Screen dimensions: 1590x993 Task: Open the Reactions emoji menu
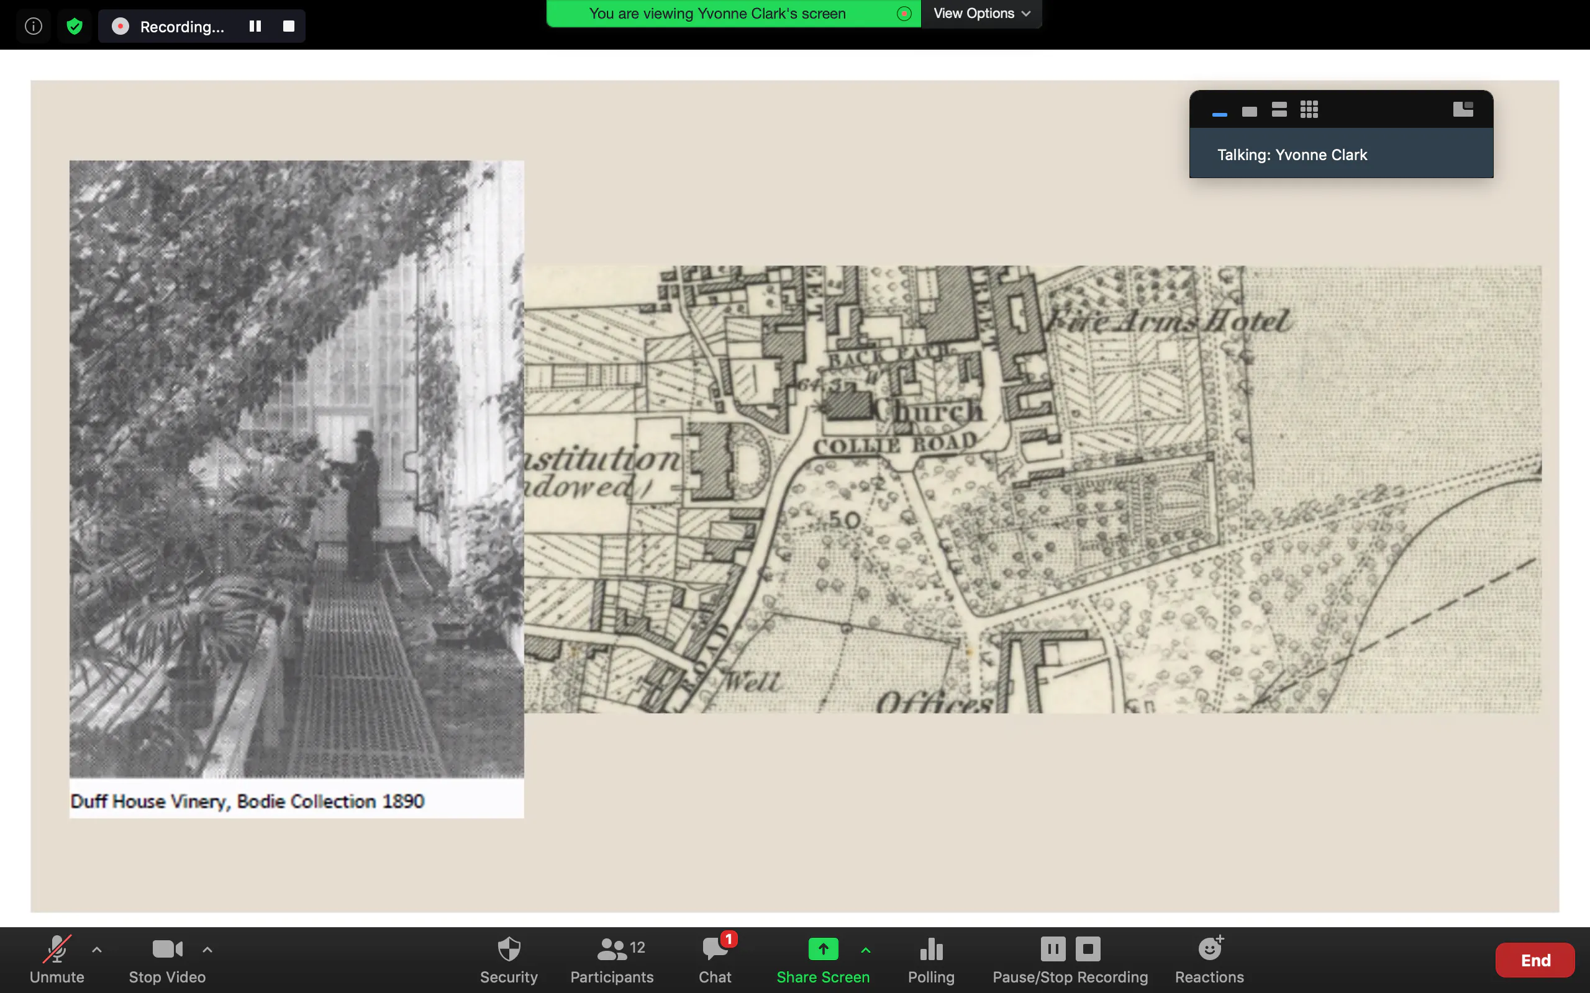click(x=1209, y=959)
